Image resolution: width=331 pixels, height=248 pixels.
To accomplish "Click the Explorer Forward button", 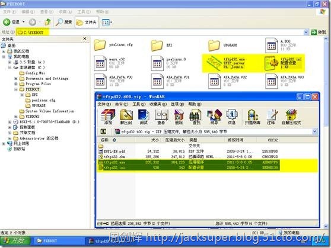I will click(x=32, y=22).
